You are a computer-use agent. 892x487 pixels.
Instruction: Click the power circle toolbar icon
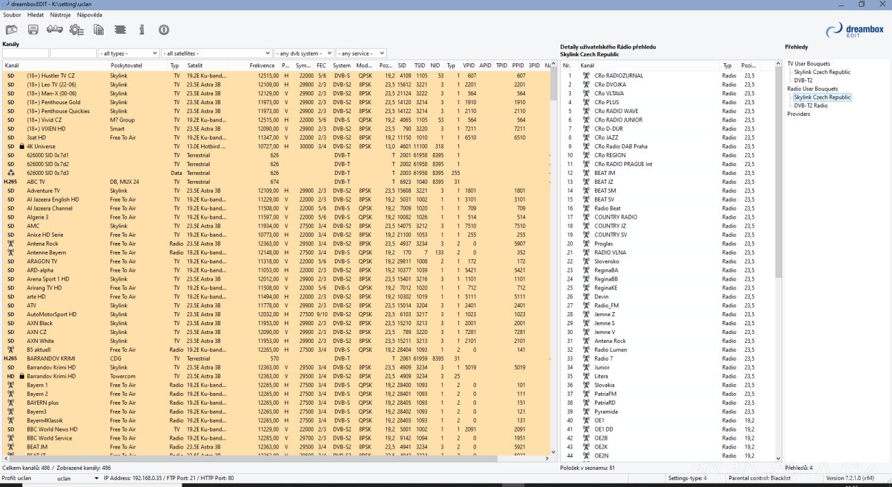pyautogui.click(x=163, y=29)
